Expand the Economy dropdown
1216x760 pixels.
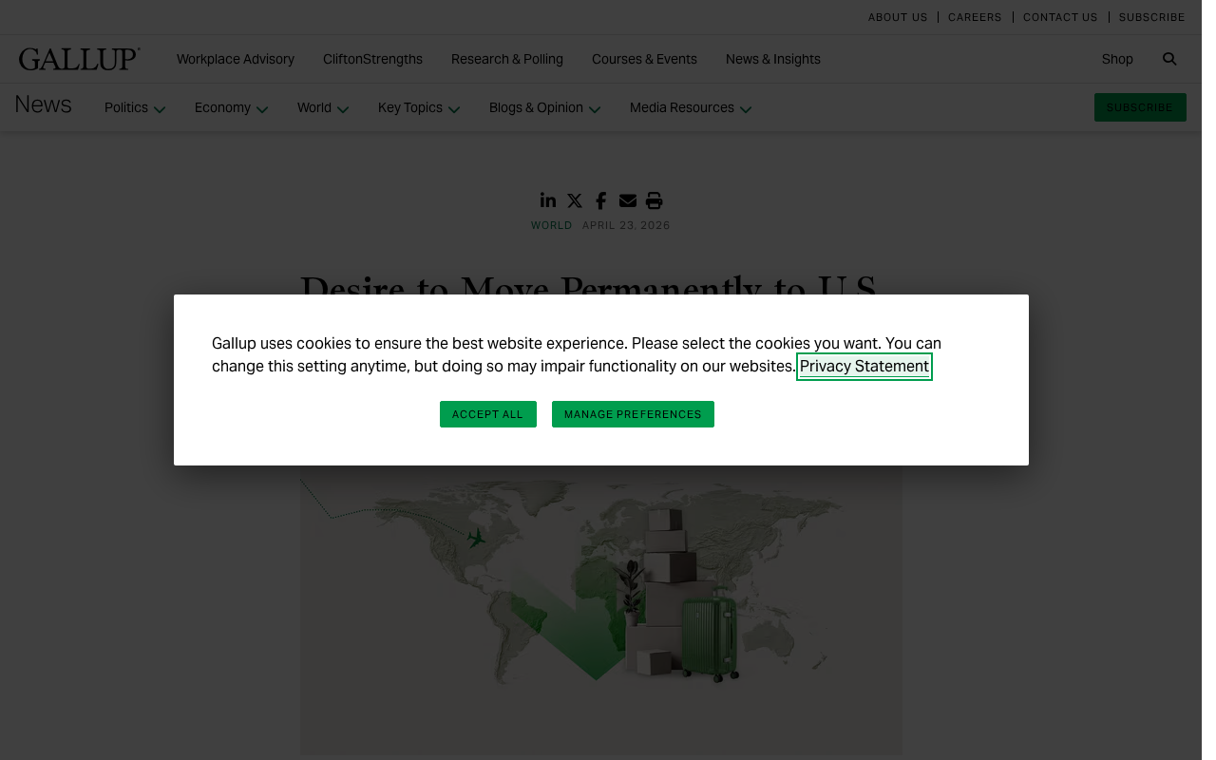[231, 108]
